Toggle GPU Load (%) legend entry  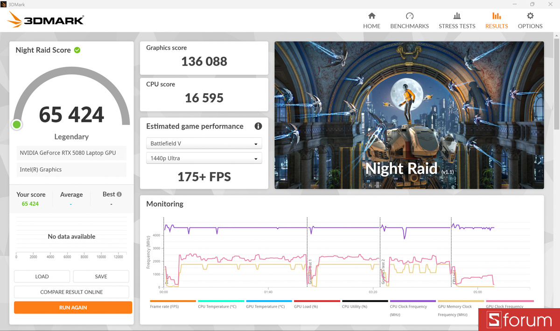[x=317, y=304]
